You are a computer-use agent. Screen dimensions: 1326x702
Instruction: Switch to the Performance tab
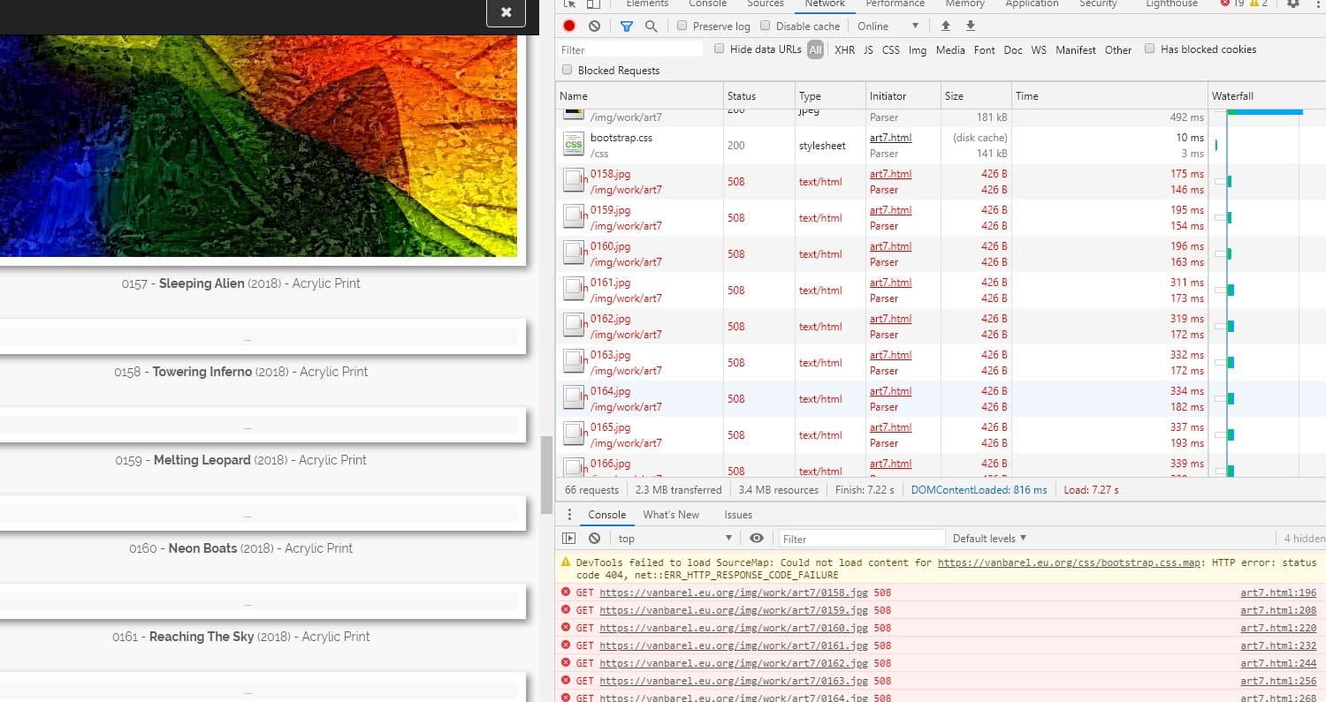(895, 4)
